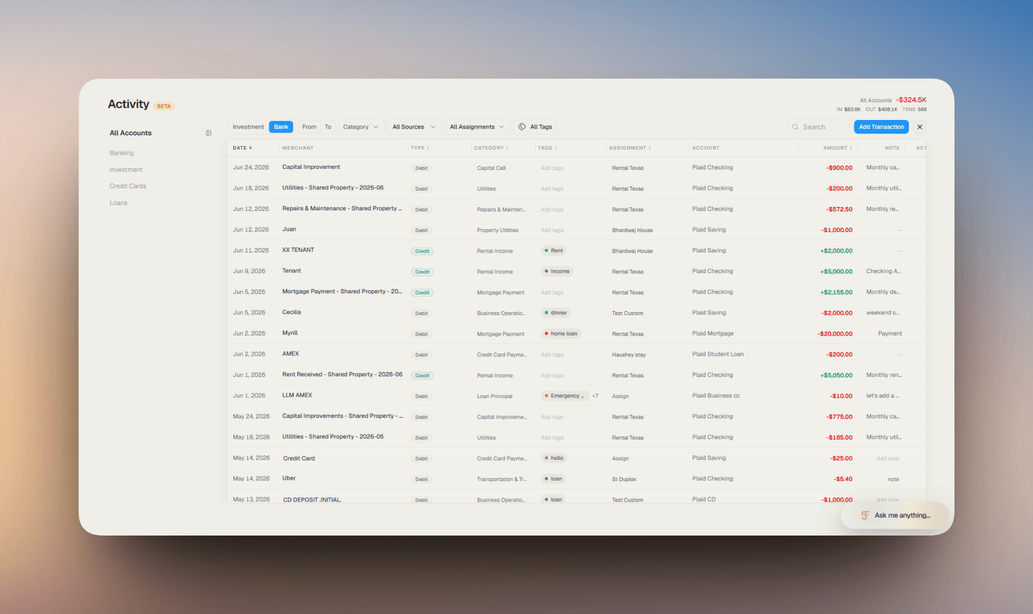
Task: Click Add note on Credit Card row
Action: pyautogui.click(x=887, y=459)
